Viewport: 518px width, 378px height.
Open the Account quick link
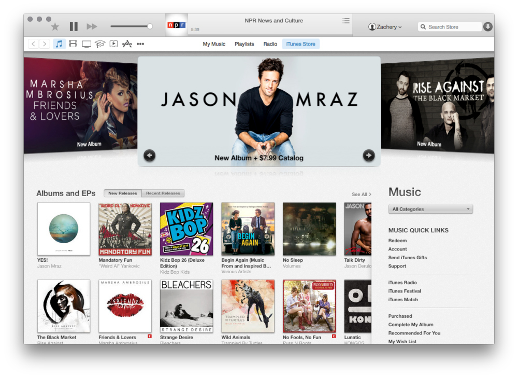(x=397, y=249)
